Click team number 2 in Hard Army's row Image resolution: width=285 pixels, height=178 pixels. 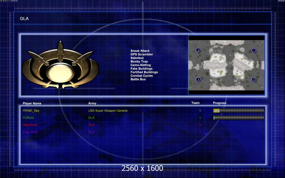[200, 125]
